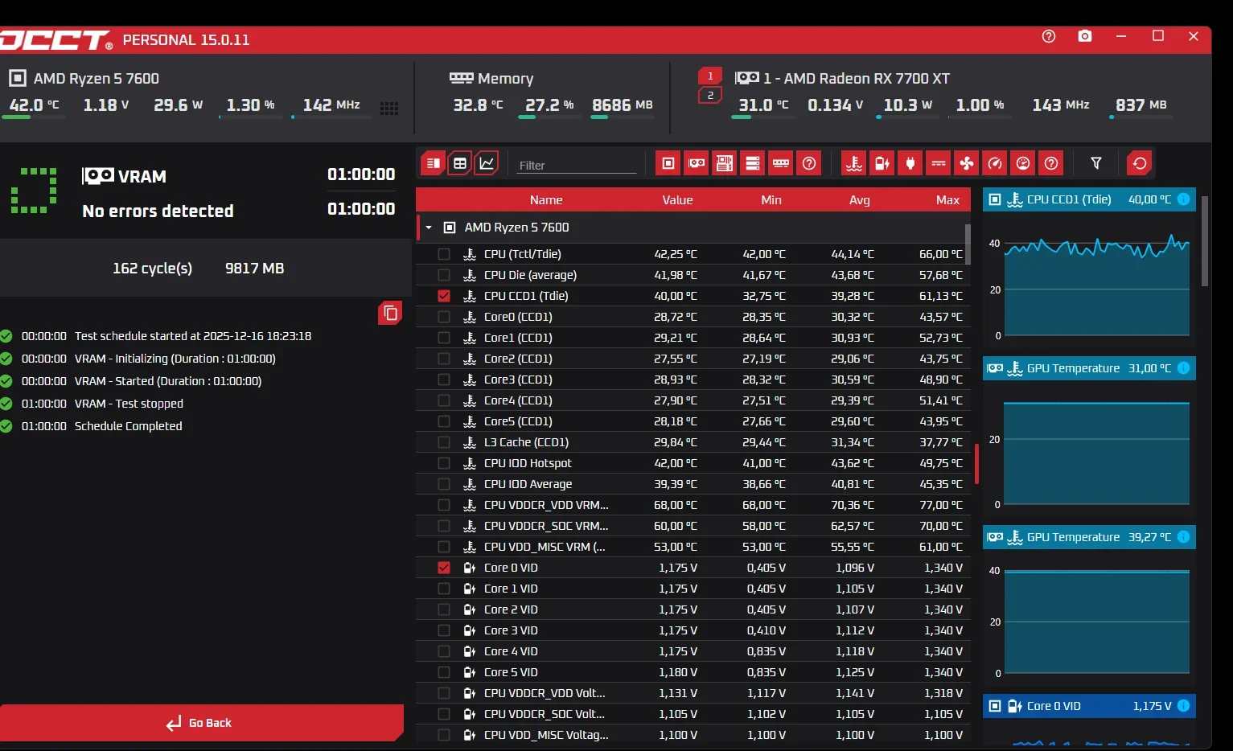Viewport: 1233px width, 751px height.
Task: Focus the sensor Filter text field
Action: tap(576, 165)
